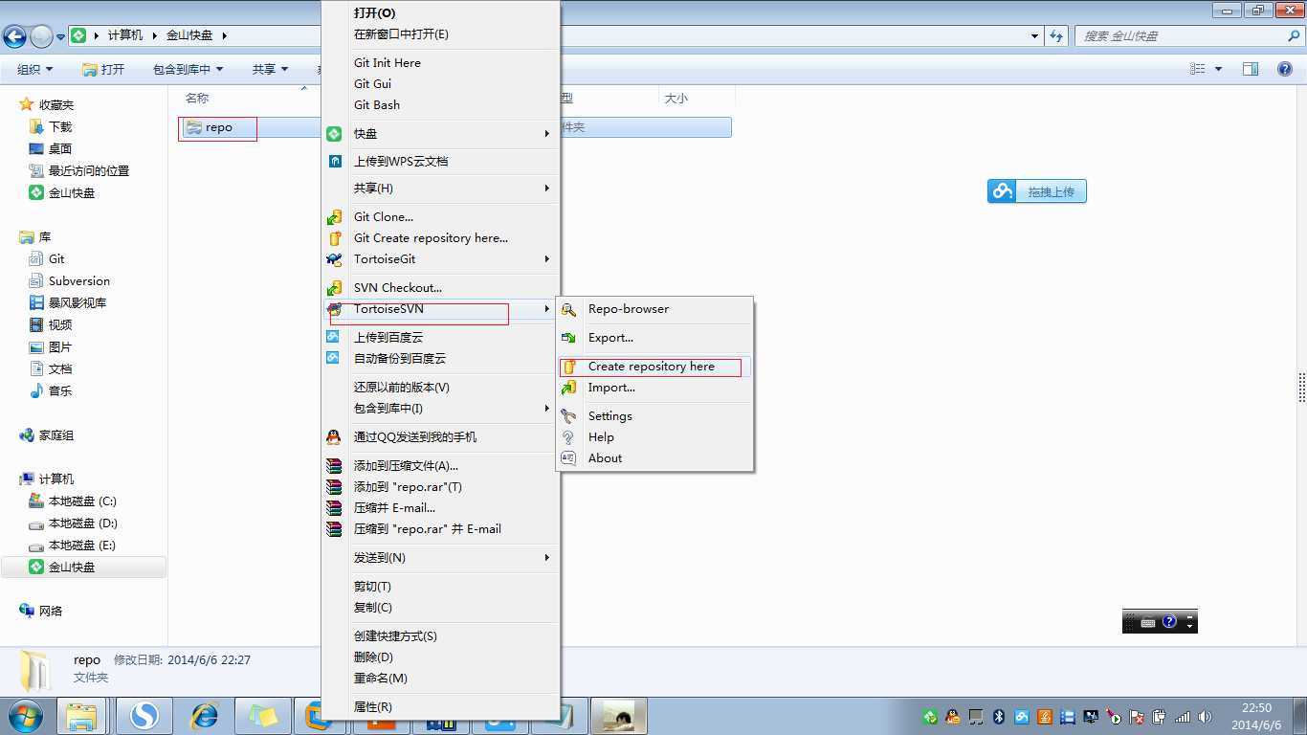Viewport: 1307px width, 735px height.
Task: Open the address bar history dropdown
Action: click(1035, 36)
